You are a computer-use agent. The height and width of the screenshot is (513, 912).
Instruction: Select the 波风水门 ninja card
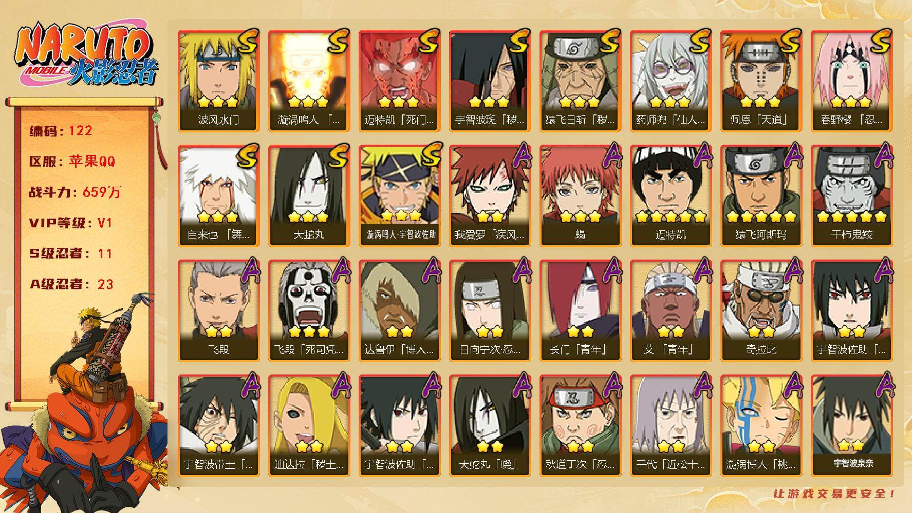tap(219, 81)
